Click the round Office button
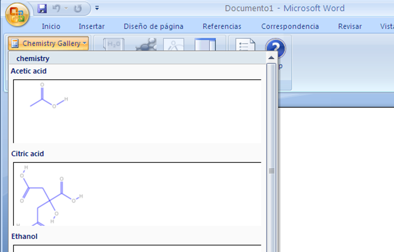 (17, 15)
